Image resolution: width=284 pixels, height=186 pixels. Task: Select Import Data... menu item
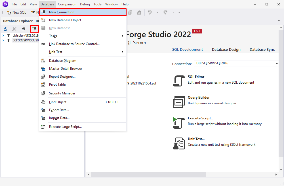59,118
